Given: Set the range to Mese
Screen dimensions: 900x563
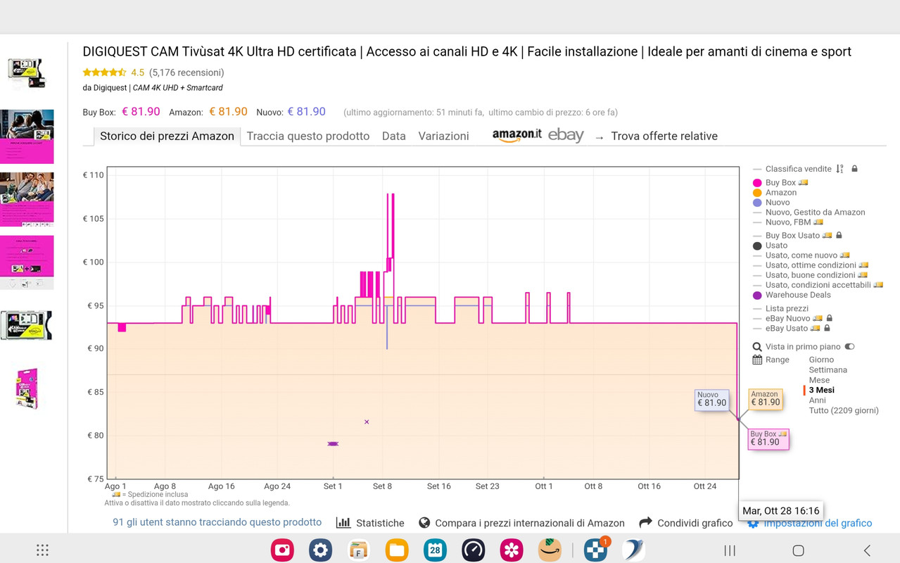Looking at the screenshot, I should point(819,380).
